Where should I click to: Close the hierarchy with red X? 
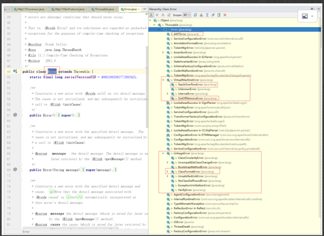(225, 15)
